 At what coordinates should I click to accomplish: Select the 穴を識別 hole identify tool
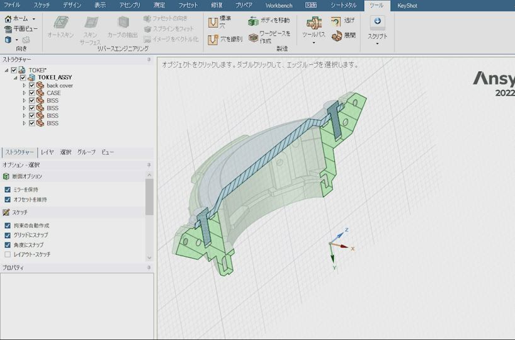pos(213,40)
